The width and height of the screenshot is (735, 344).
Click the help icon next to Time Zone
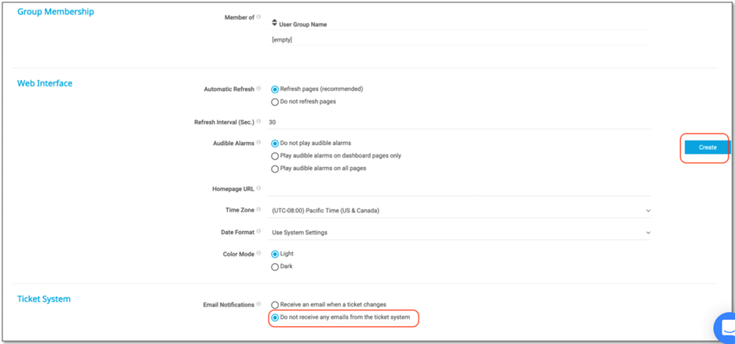click(x=258, y=209)
